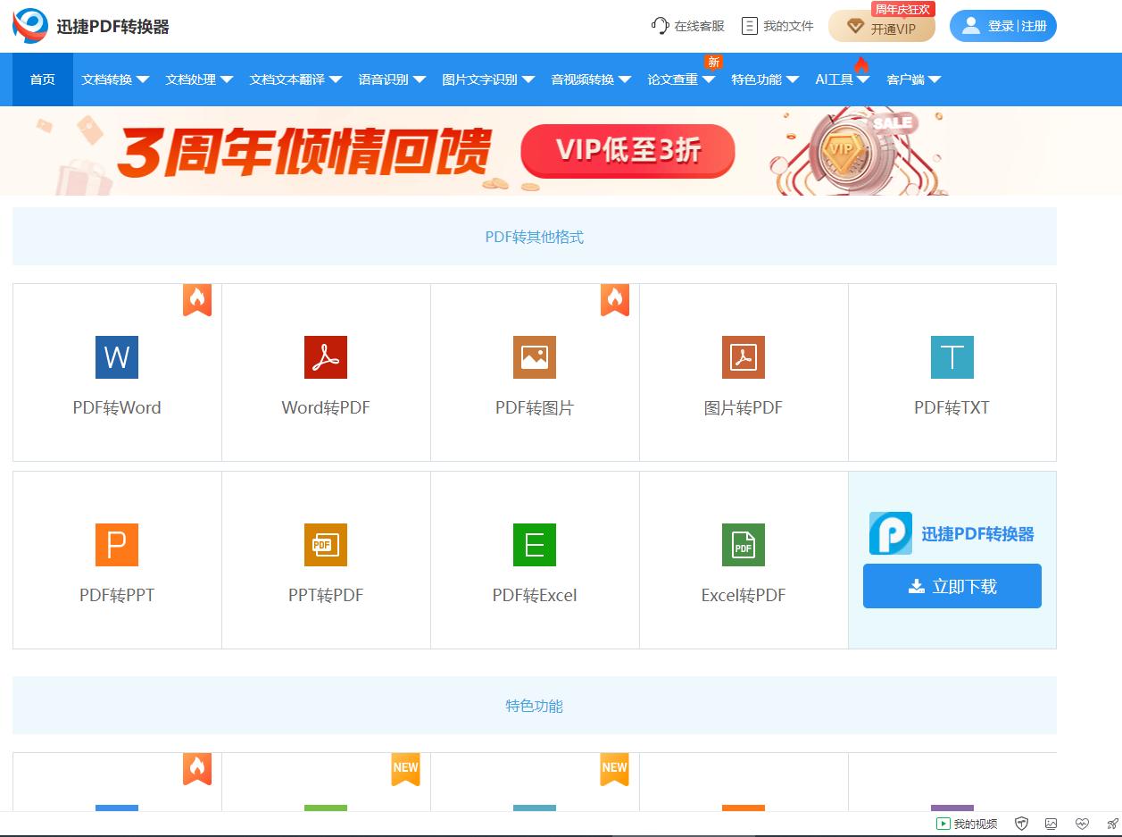The width and height of the screenshot is (1122, 837).
Task: Open the PDF转PPT tool
Action: [116, 545]
